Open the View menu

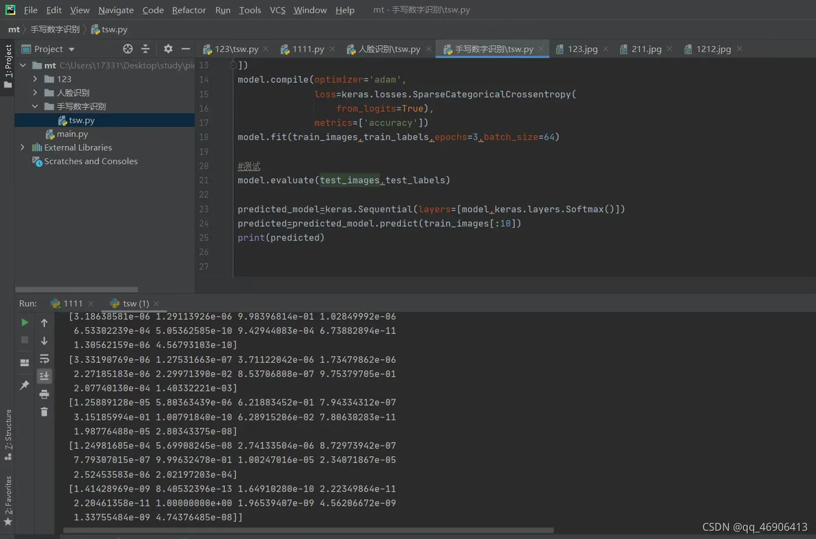[x=80, y=10]
